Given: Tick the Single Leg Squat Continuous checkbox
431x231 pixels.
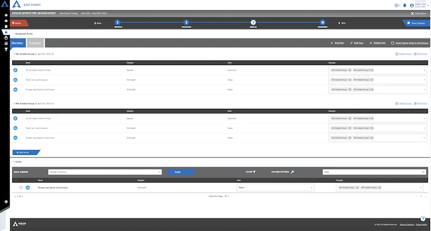Looking at the screenshot, I should (x=21, y=187).
